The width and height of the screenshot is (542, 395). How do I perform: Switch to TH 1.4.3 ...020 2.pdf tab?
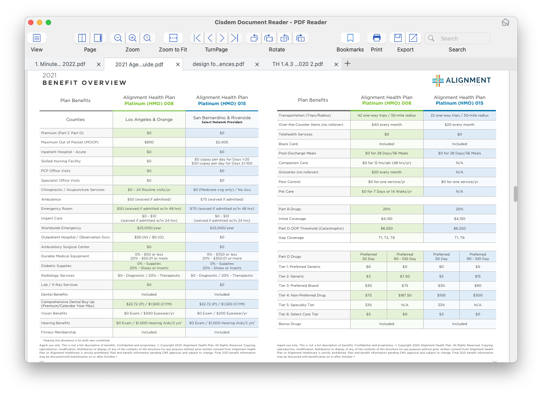pyautogui.click(x=297, y=64)
